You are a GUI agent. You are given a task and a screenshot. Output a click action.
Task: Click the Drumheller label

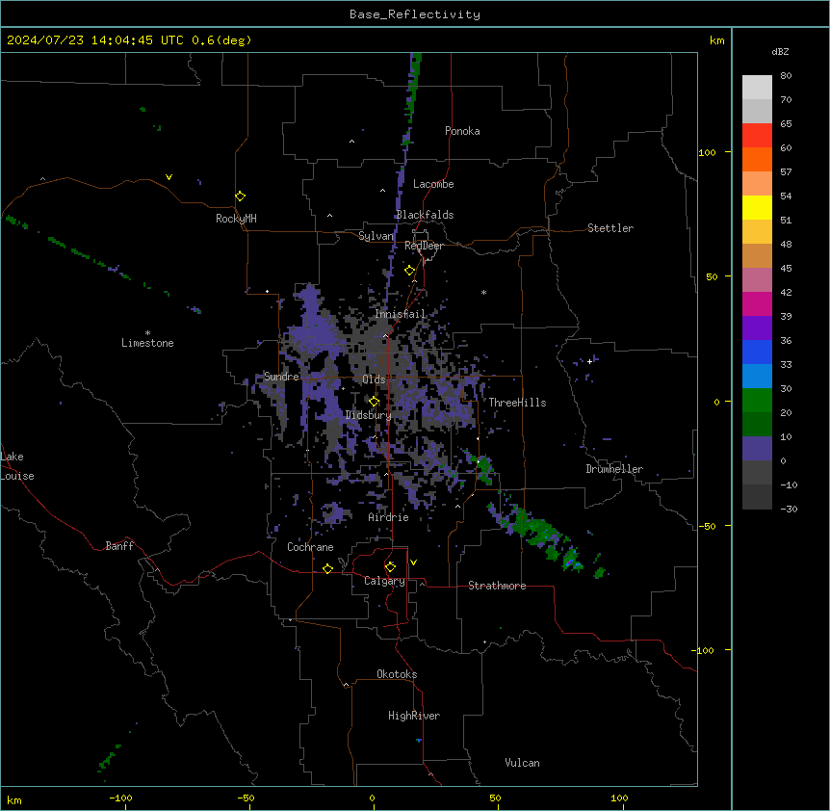tap(614, 469)
